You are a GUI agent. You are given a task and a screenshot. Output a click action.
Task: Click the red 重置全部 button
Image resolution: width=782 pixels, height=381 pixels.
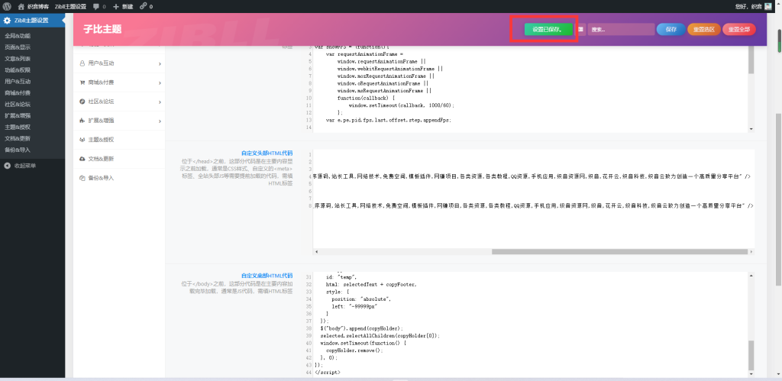point(739,30)
